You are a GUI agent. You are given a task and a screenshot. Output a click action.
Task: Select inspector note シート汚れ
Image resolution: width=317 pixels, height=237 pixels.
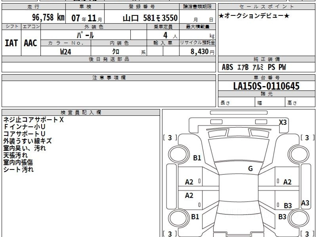[x=18, y=170]
